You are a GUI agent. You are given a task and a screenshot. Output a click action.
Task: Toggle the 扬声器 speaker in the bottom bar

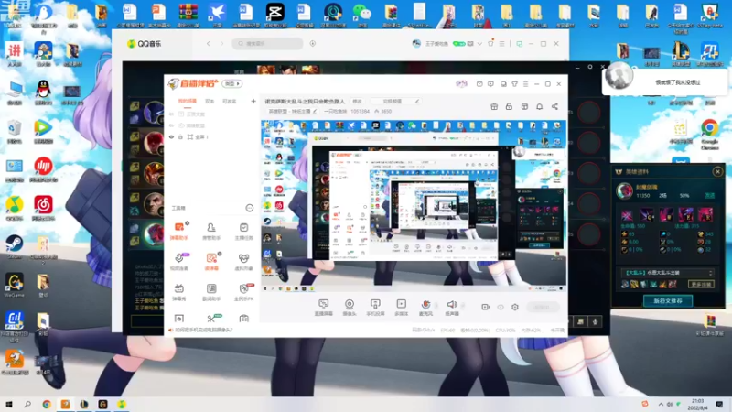(452, 308)
